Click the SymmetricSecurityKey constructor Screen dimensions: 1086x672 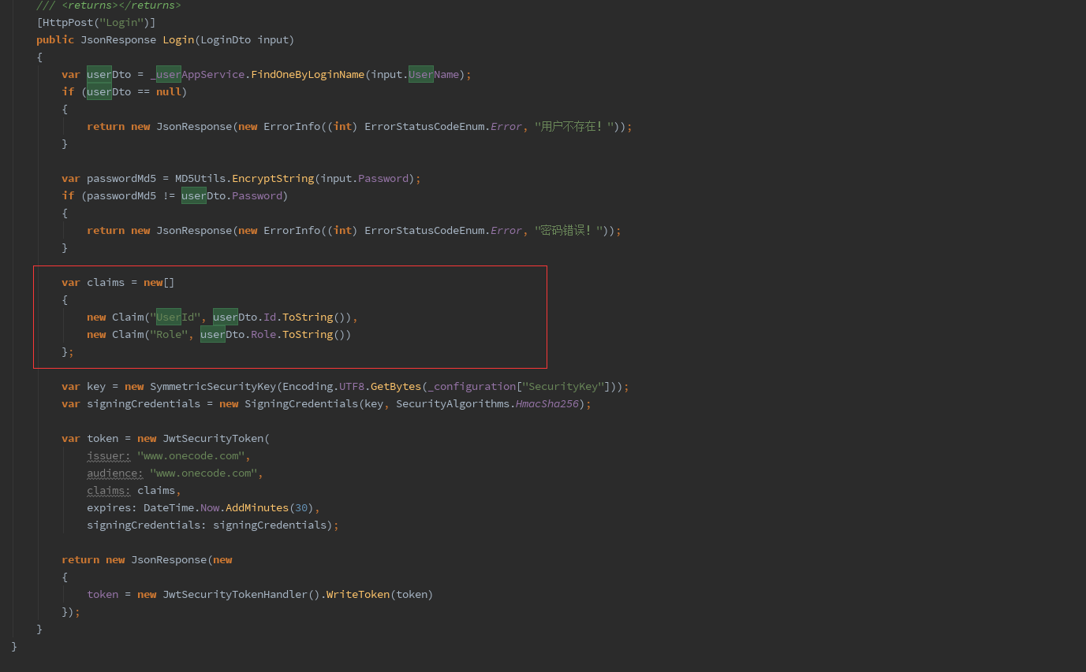click(x=213, y=386)
